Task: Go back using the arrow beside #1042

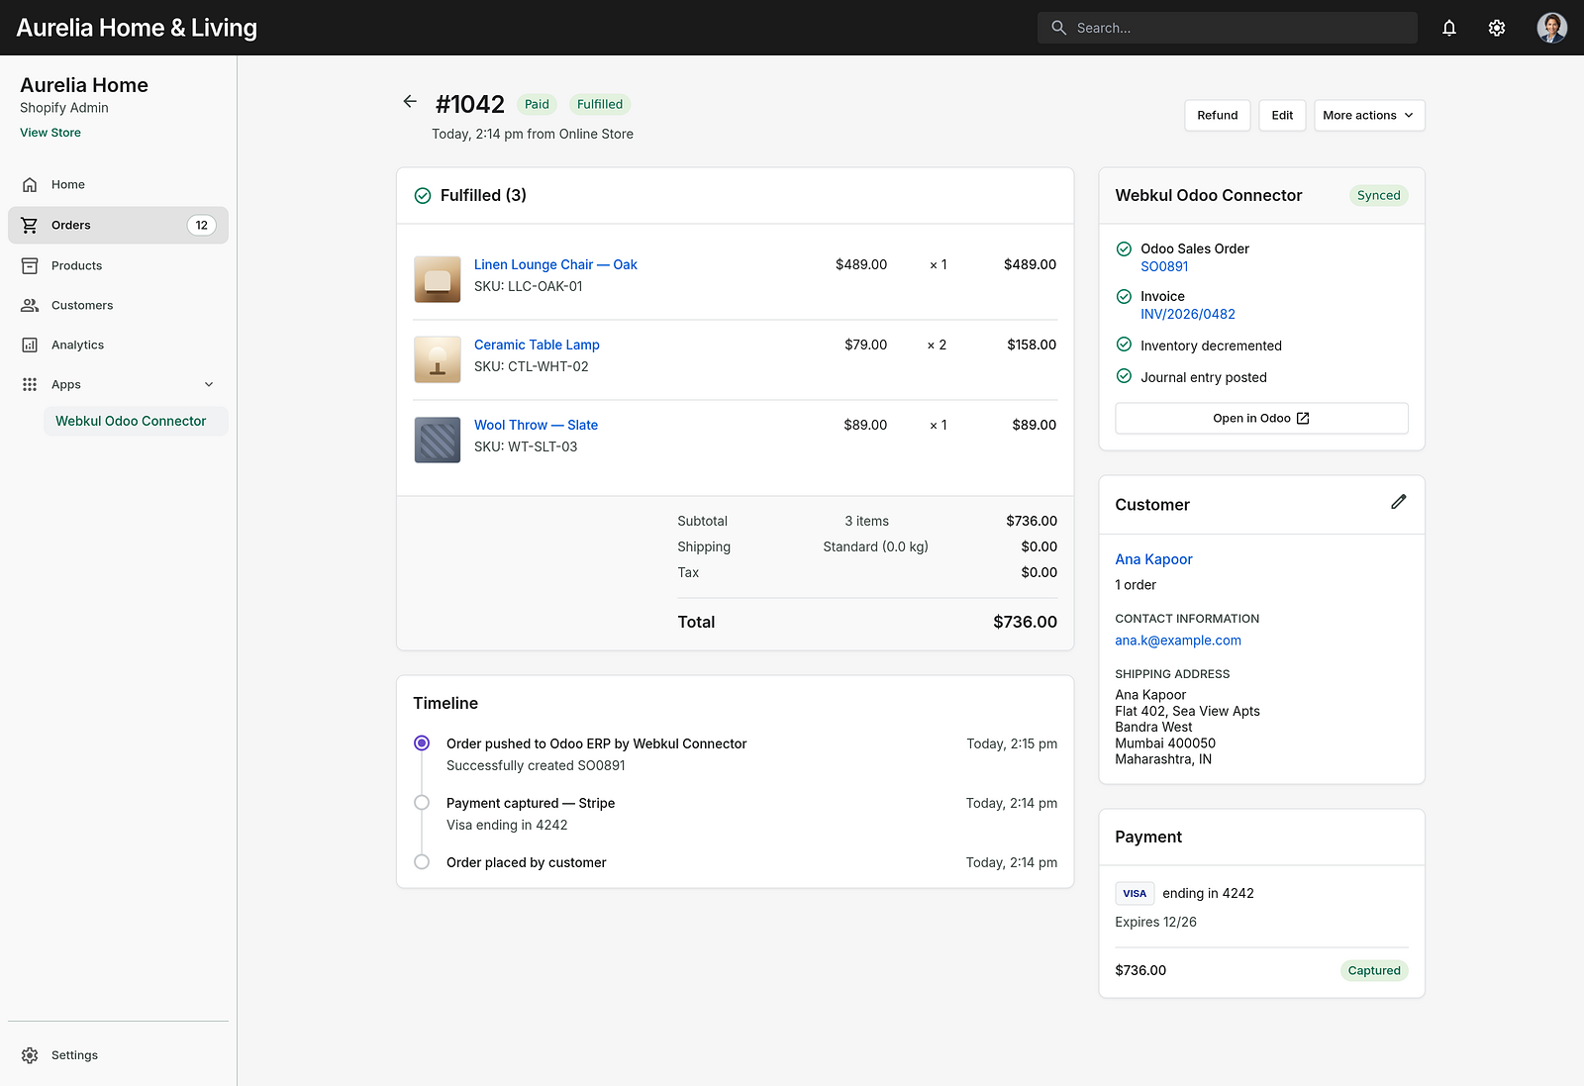Action: (410, 101)
